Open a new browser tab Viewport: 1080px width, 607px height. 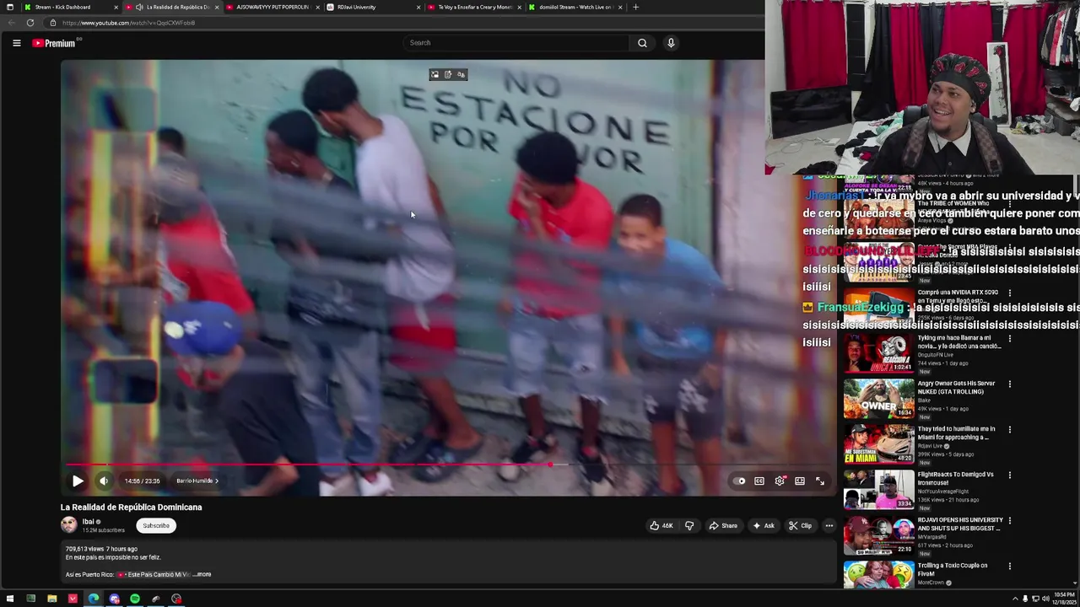[635, 7]
